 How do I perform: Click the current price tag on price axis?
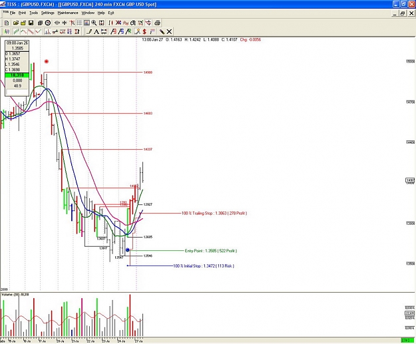pos(410,180)
